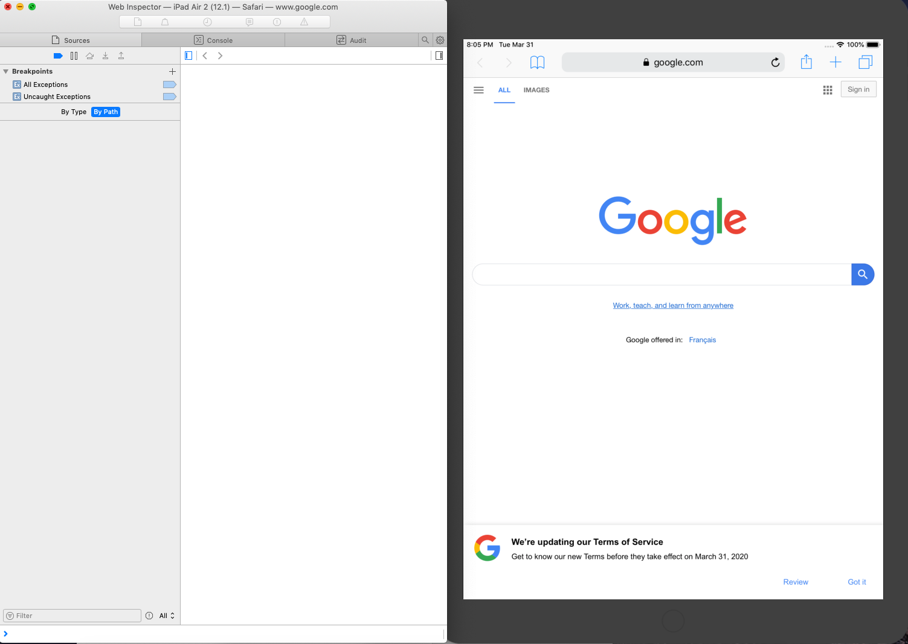Image resolution: width=908 pixels, height=644 pixels.
Task: Open the Web Inspector search magnifier
Action: point(425,40)
